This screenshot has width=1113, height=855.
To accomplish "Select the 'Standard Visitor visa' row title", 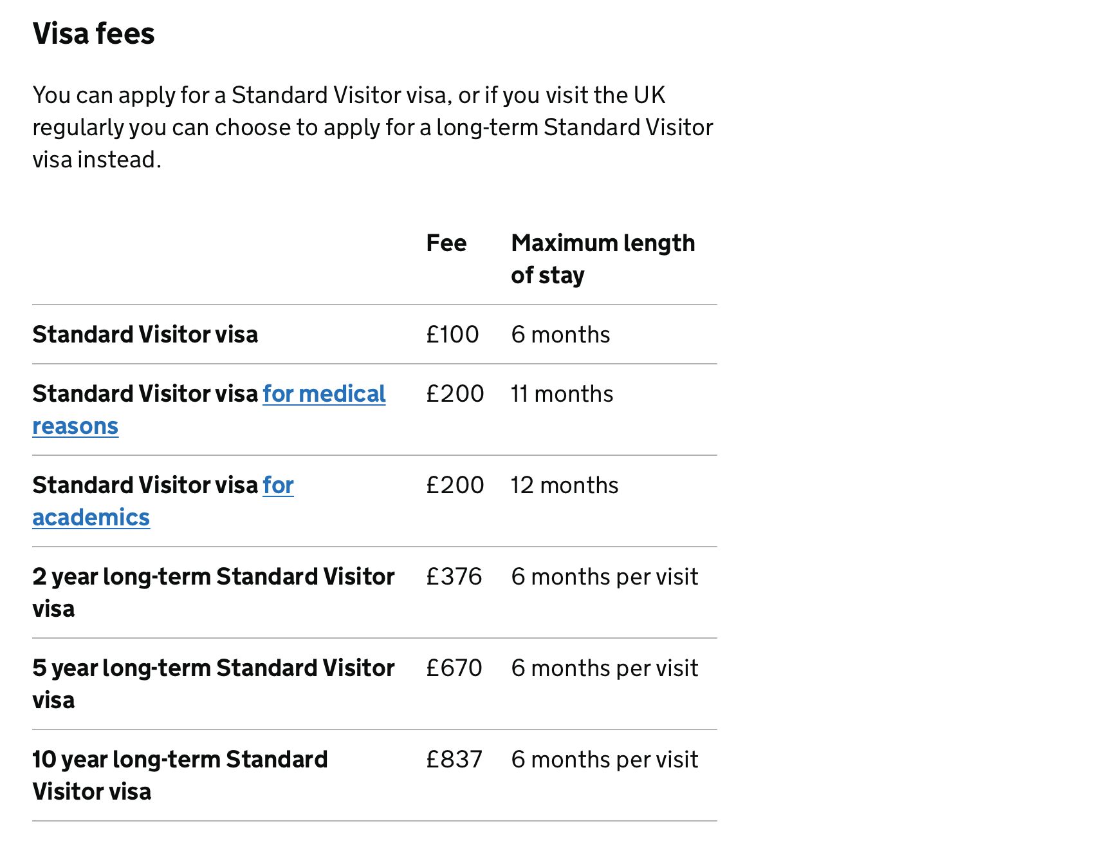I will point(145,335).
